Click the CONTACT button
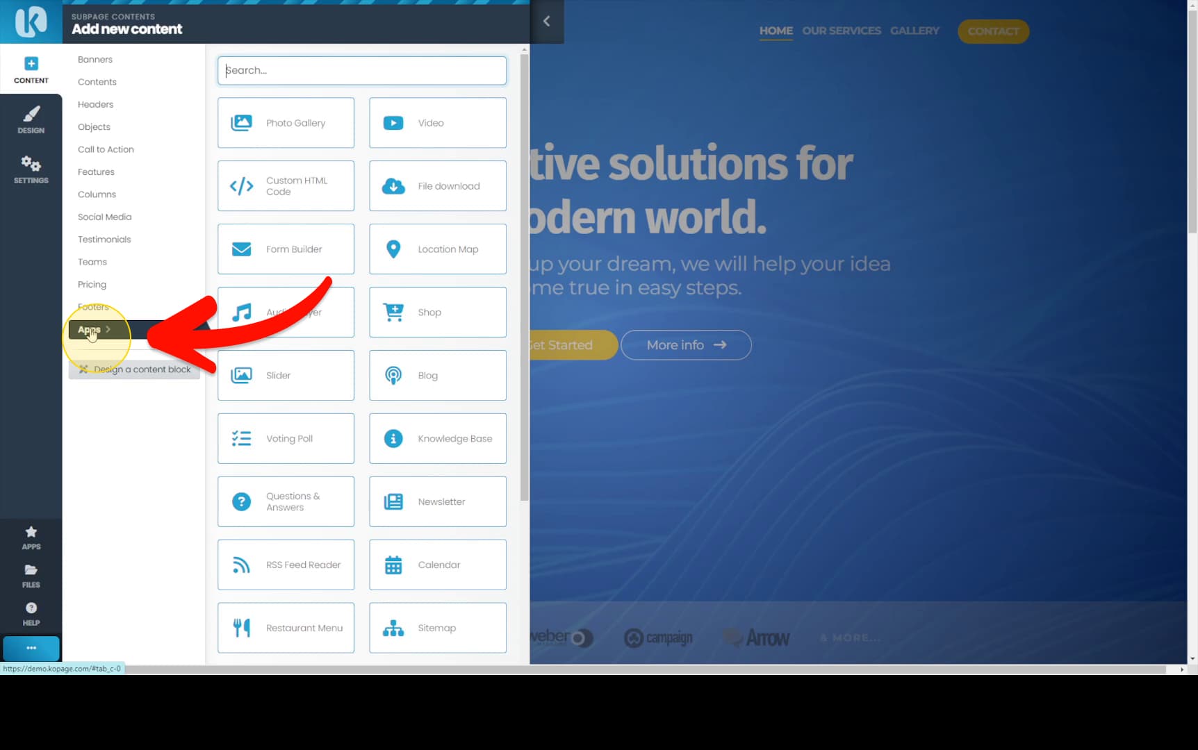The image size is (1198, 750). pyautogui.click(x=993, y=31)
